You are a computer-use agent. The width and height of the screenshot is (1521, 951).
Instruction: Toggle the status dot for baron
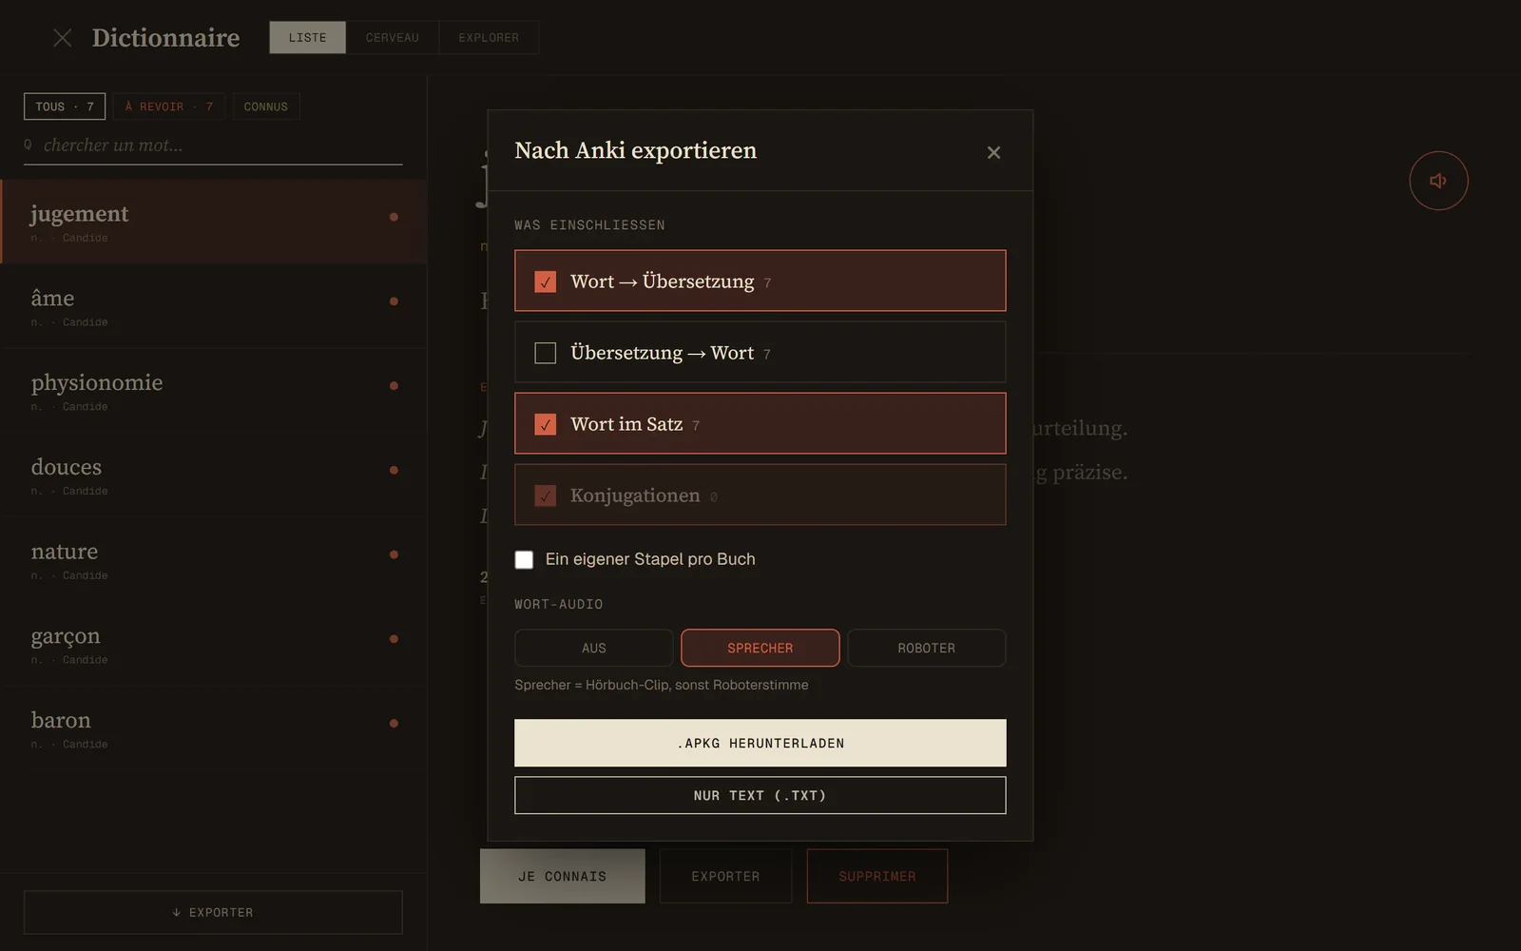[394, 724]
